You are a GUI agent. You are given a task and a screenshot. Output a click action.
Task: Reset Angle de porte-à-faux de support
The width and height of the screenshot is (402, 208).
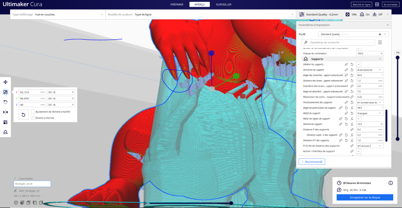[x=346, y=108]
